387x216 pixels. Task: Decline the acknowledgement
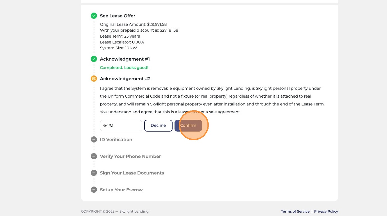point(158,126)
